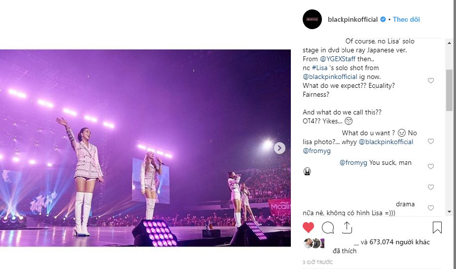The image size is (456, 269).
Task: View the '673,074 người khác' likes list
Action: pos(399,242)
